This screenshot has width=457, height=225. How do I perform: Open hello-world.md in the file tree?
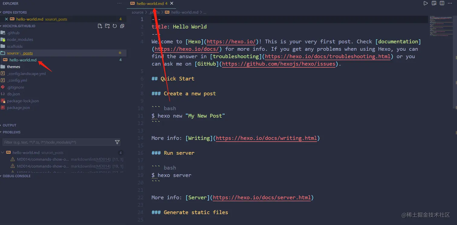tap(23, 60)
